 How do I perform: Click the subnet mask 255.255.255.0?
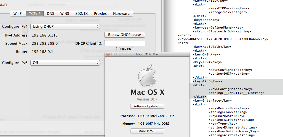point(45,43)
